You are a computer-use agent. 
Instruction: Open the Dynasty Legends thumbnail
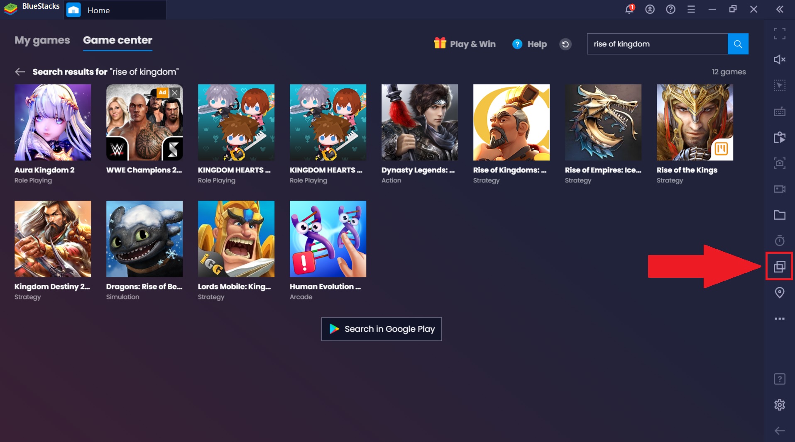point(420,122)
